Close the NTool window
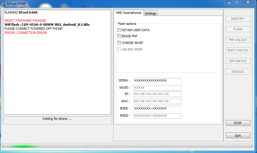Image resolution: width=257 pixels, height=153 pixels. click(248, 3)
